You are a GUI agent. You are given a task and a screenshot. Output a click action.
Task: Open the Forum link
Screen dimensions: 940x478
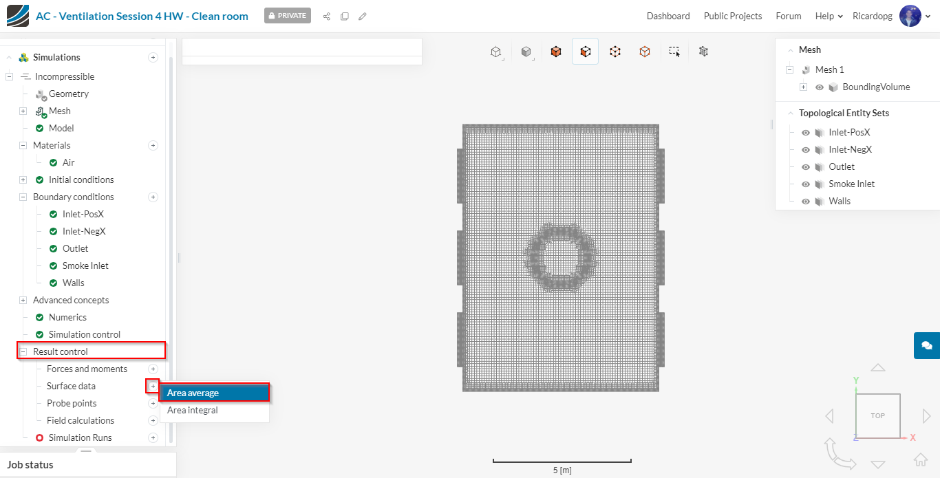(x=789, y=16)
